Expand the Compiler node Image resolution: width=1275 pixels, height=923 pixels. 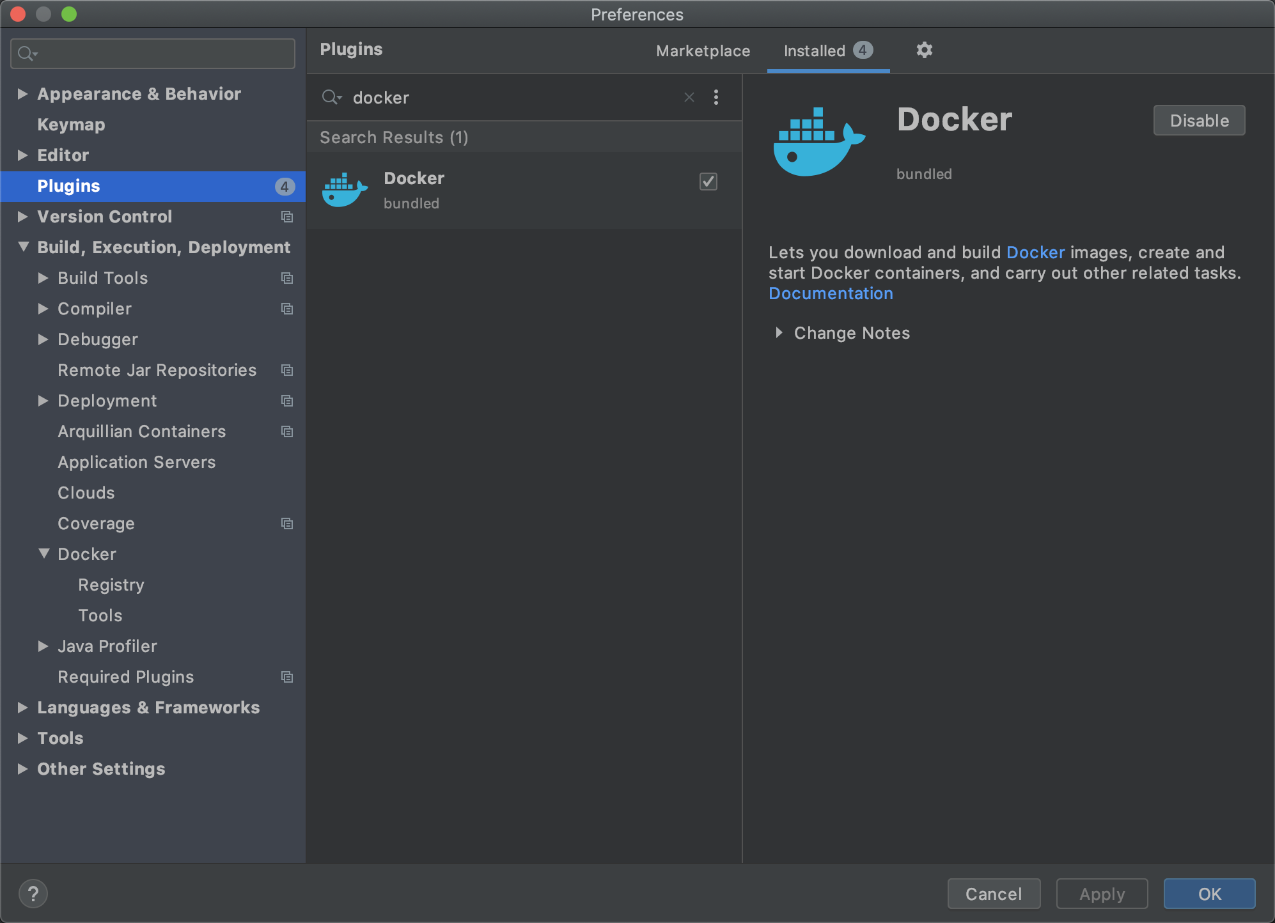click(43, 309)
